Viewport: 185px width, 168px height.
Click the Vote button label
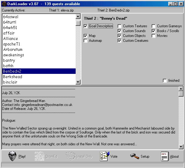[x=114, y=156]
